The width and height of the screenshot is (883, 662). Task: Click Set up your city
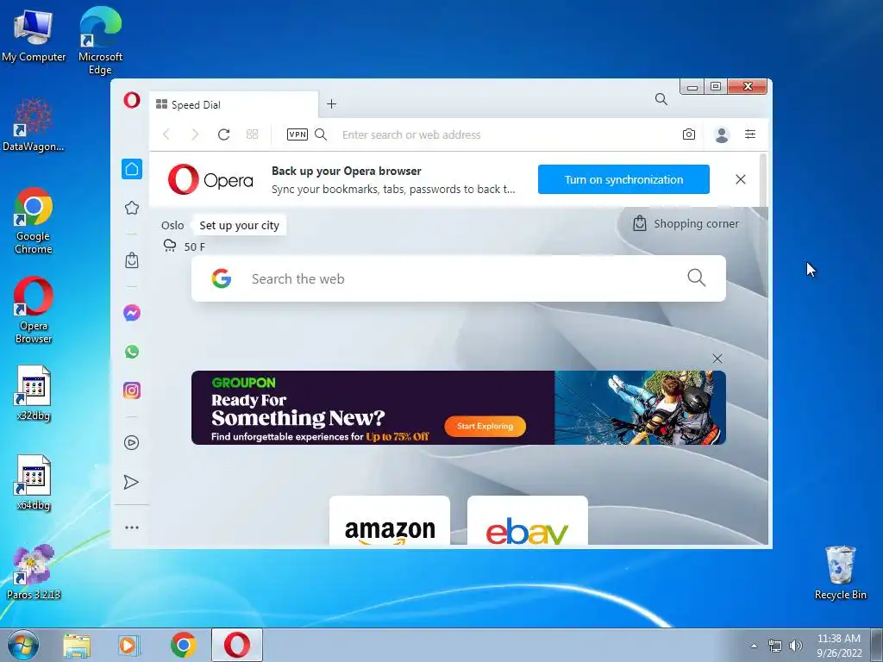(240, 226)
